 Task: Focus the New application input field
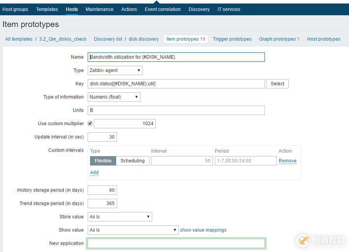[176, 243]
